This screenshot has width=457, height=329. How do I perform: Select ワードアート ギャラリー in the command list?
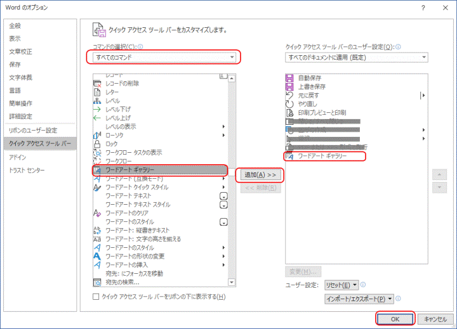coord(160,170)
